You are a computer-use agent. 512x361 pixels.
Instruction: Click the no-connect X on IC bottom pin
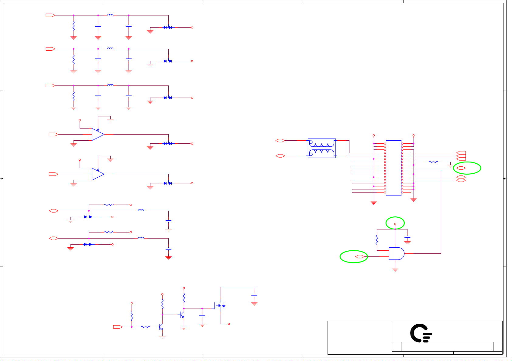coord(411,192)
